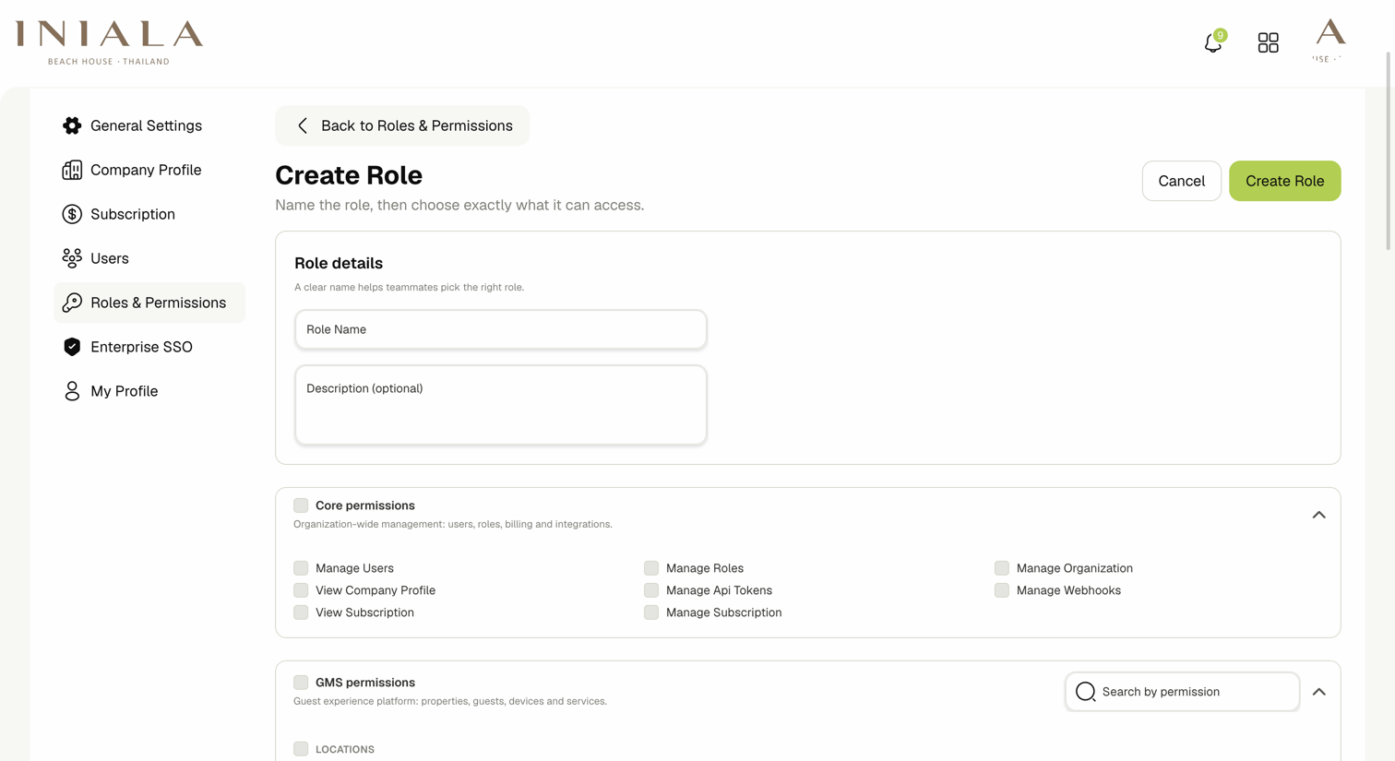Click the page vertical scrollbar

[1389, 151]
